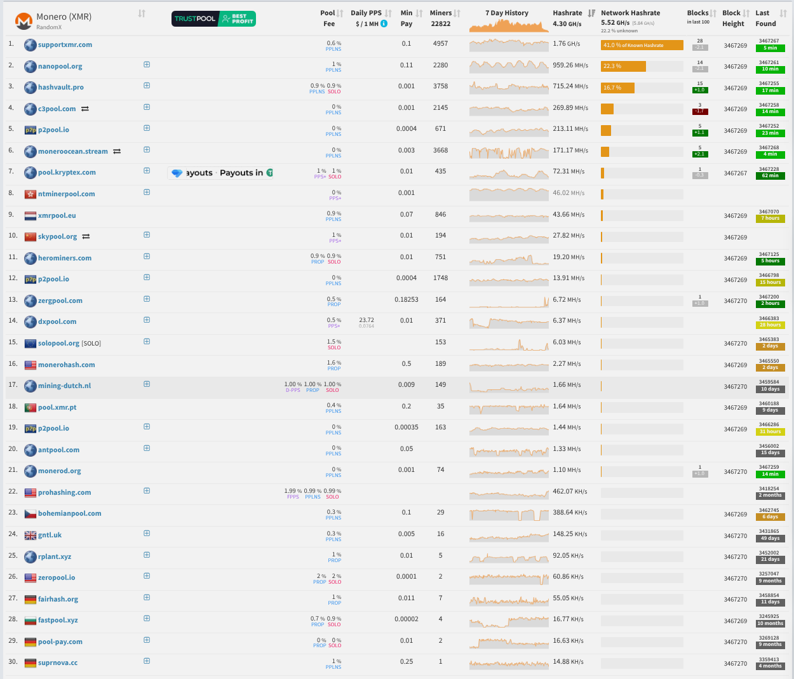Image resolution: width=794 pixels, height=679 pixels.
Task: Click the US flag beside monerohash.com
Action: 30,365
